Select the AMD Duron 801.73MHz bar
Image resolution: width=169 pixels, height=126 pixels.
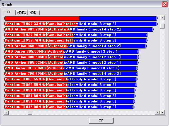(x=71, y=68)
